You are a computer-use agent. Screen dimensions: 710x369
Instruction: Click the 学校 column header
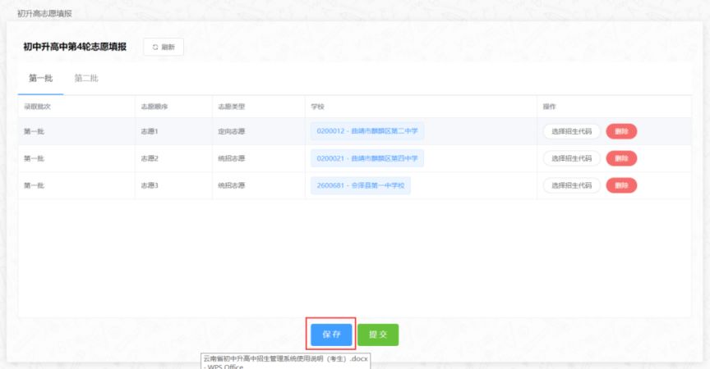[317, 107]
